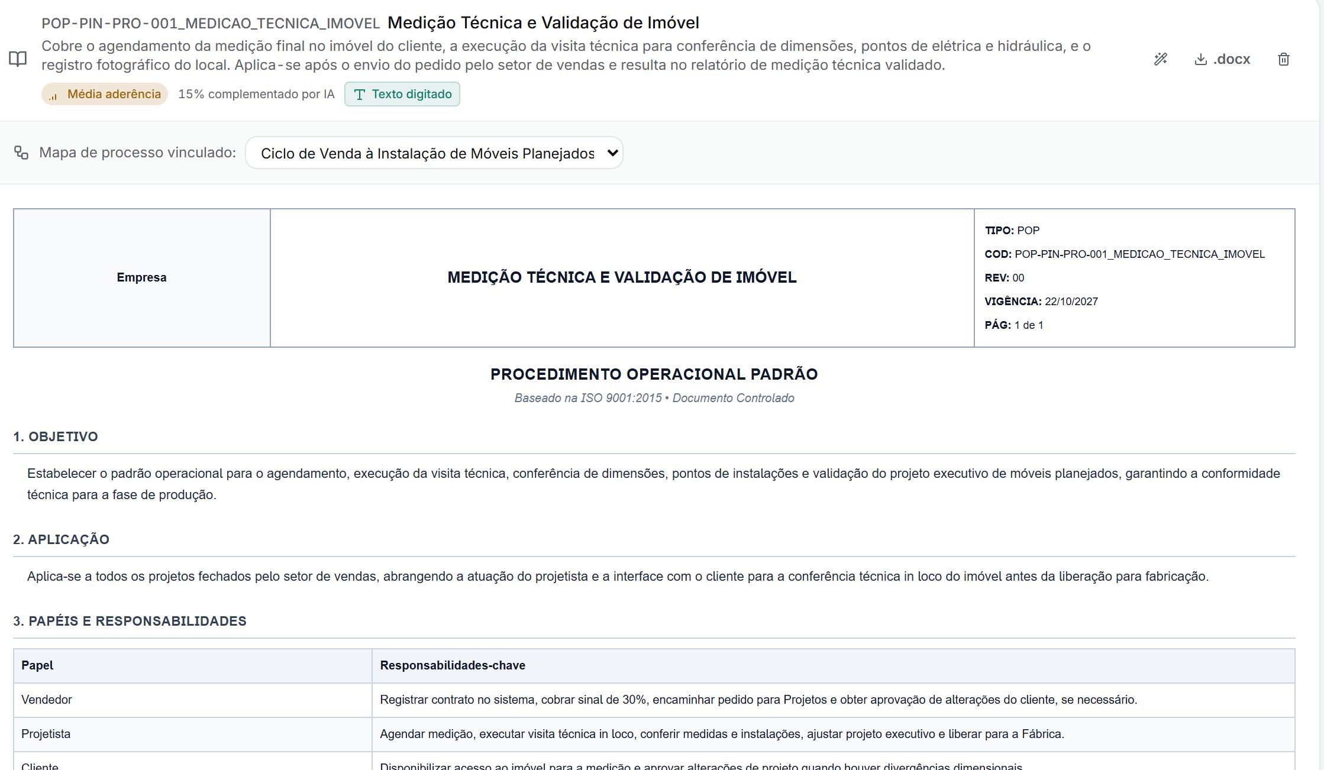Viewport: 1324px width, 770px height.
Task: Click the document code POP-PIN-PRO-001_MEDICAO_TECNICA_IMOVEL at the top
Action: pyautogui.click(x=211, y=23)
